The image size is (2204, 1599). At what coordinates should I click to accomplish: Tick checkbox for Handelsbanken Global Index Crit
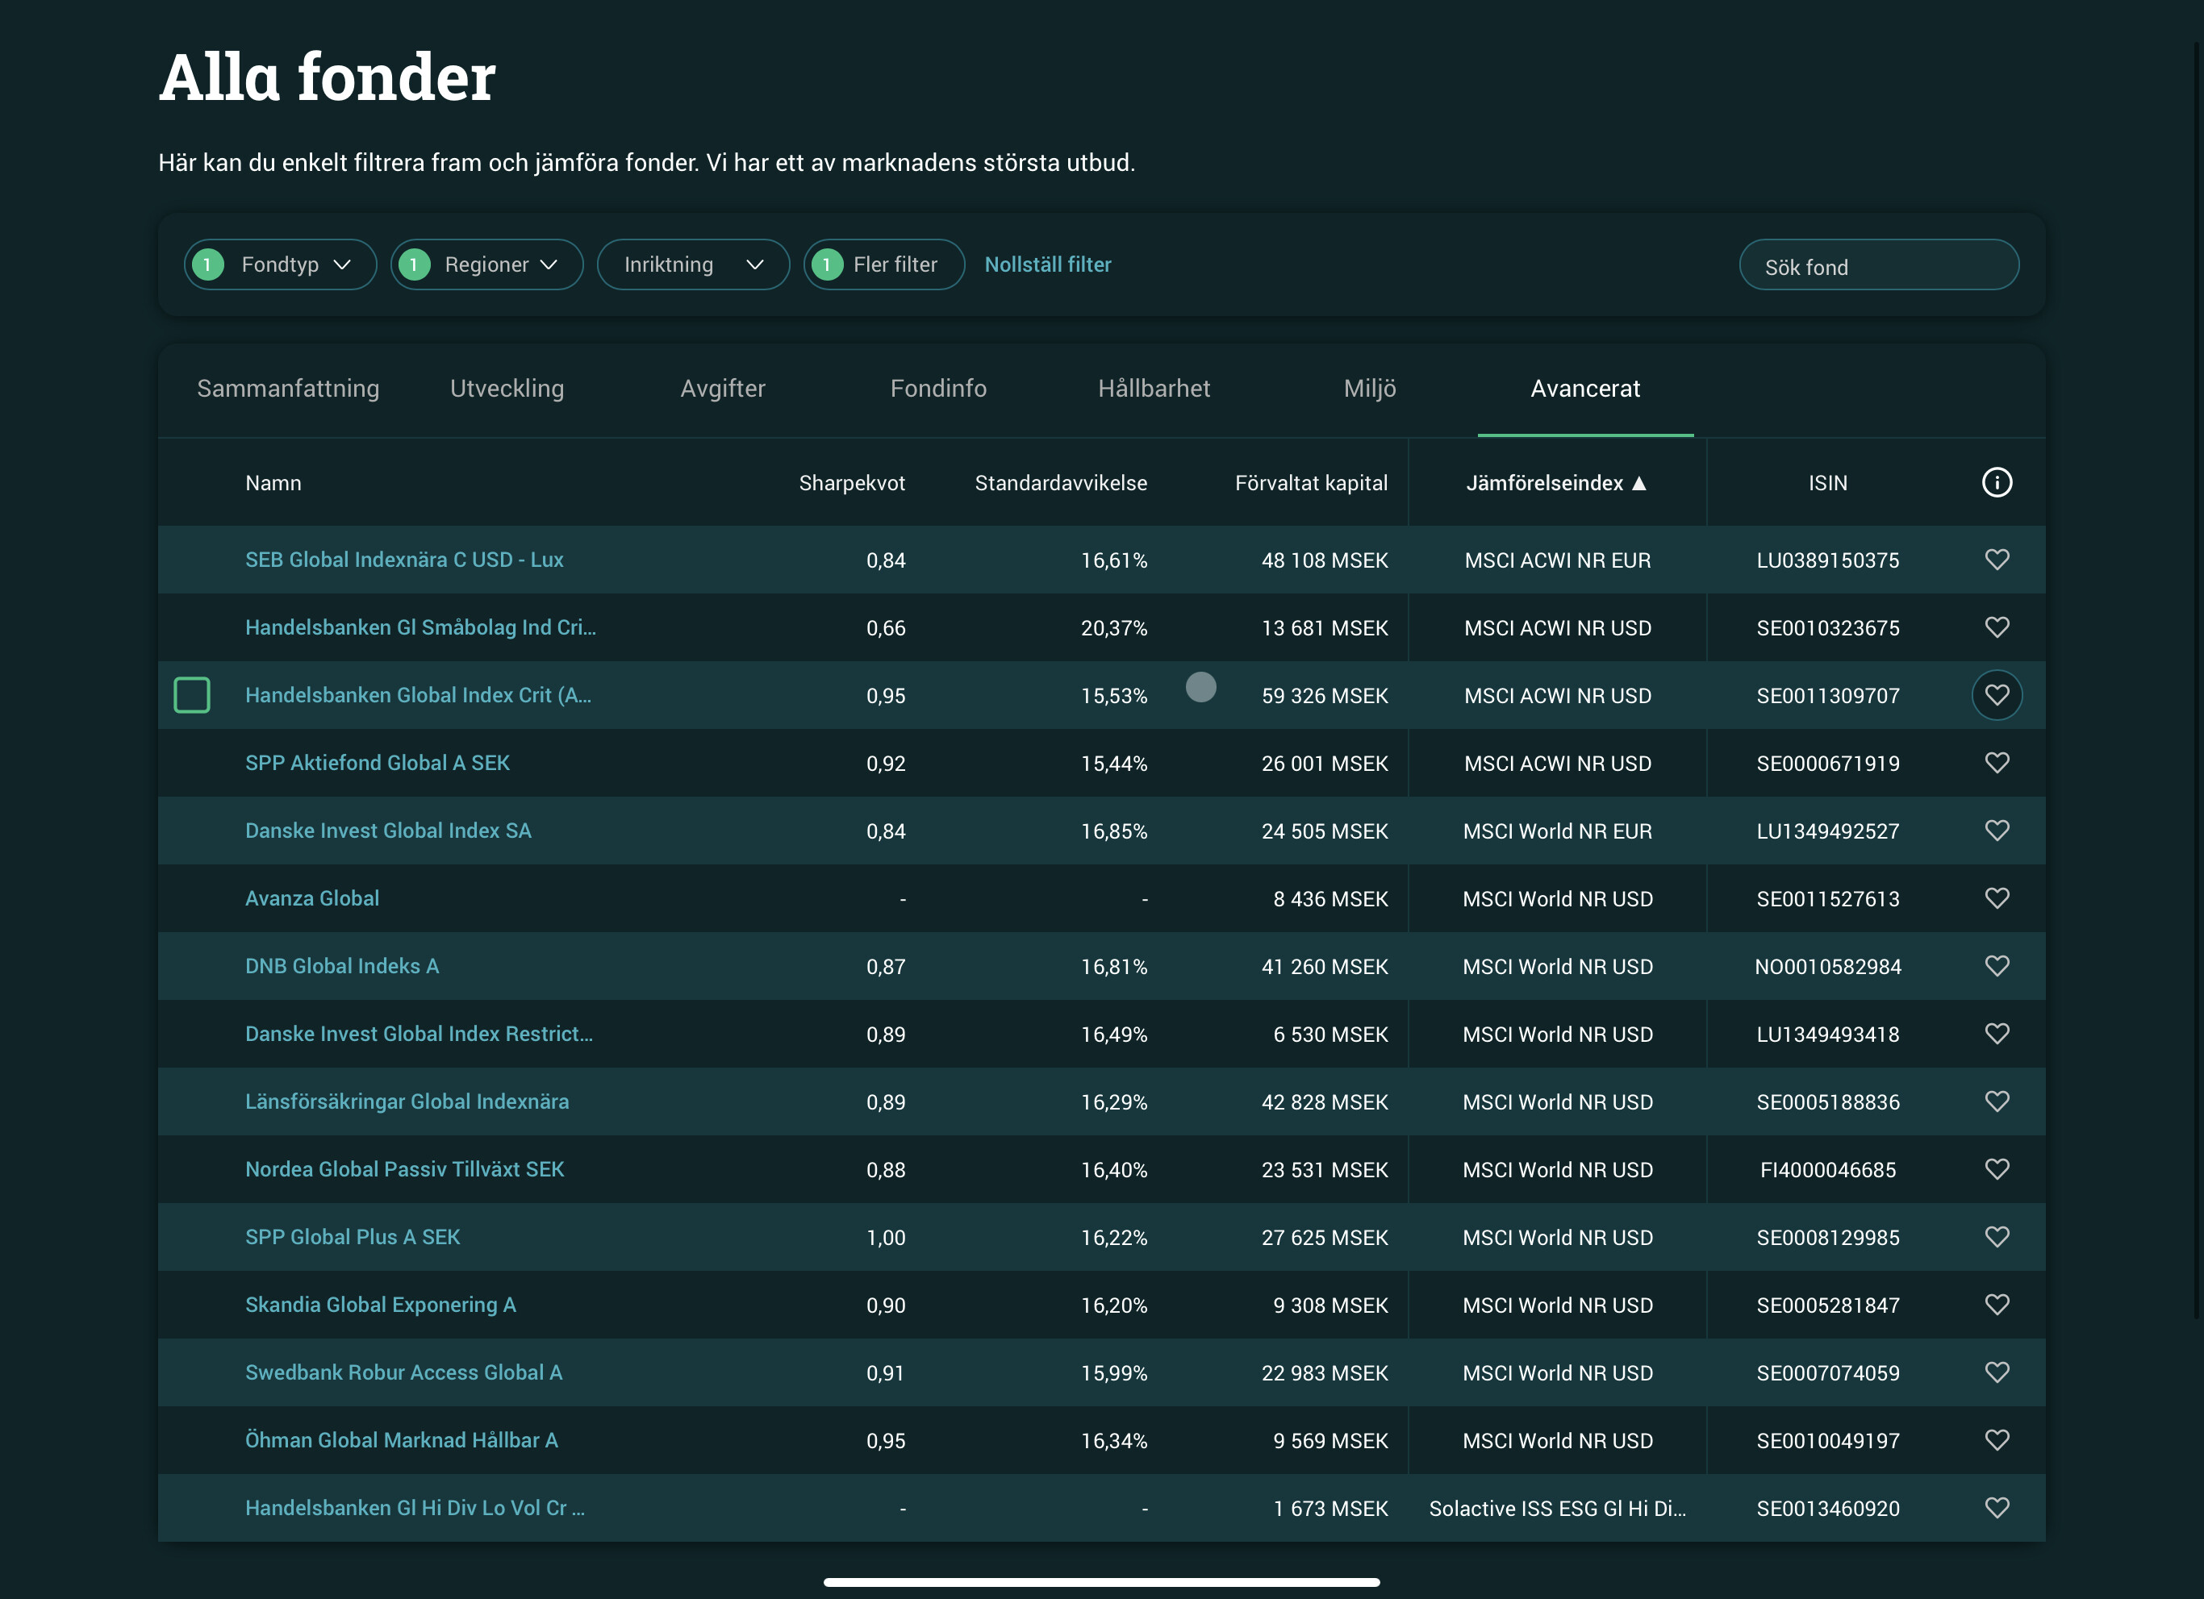(191, 696)
